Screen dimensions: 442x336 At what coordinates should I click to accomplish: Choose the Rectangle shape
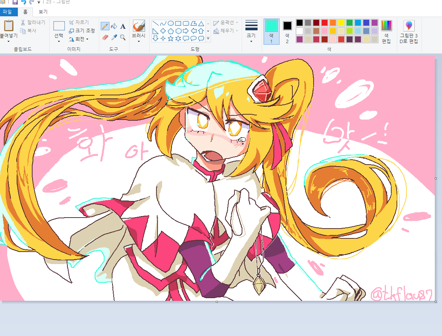coord(178,23)
